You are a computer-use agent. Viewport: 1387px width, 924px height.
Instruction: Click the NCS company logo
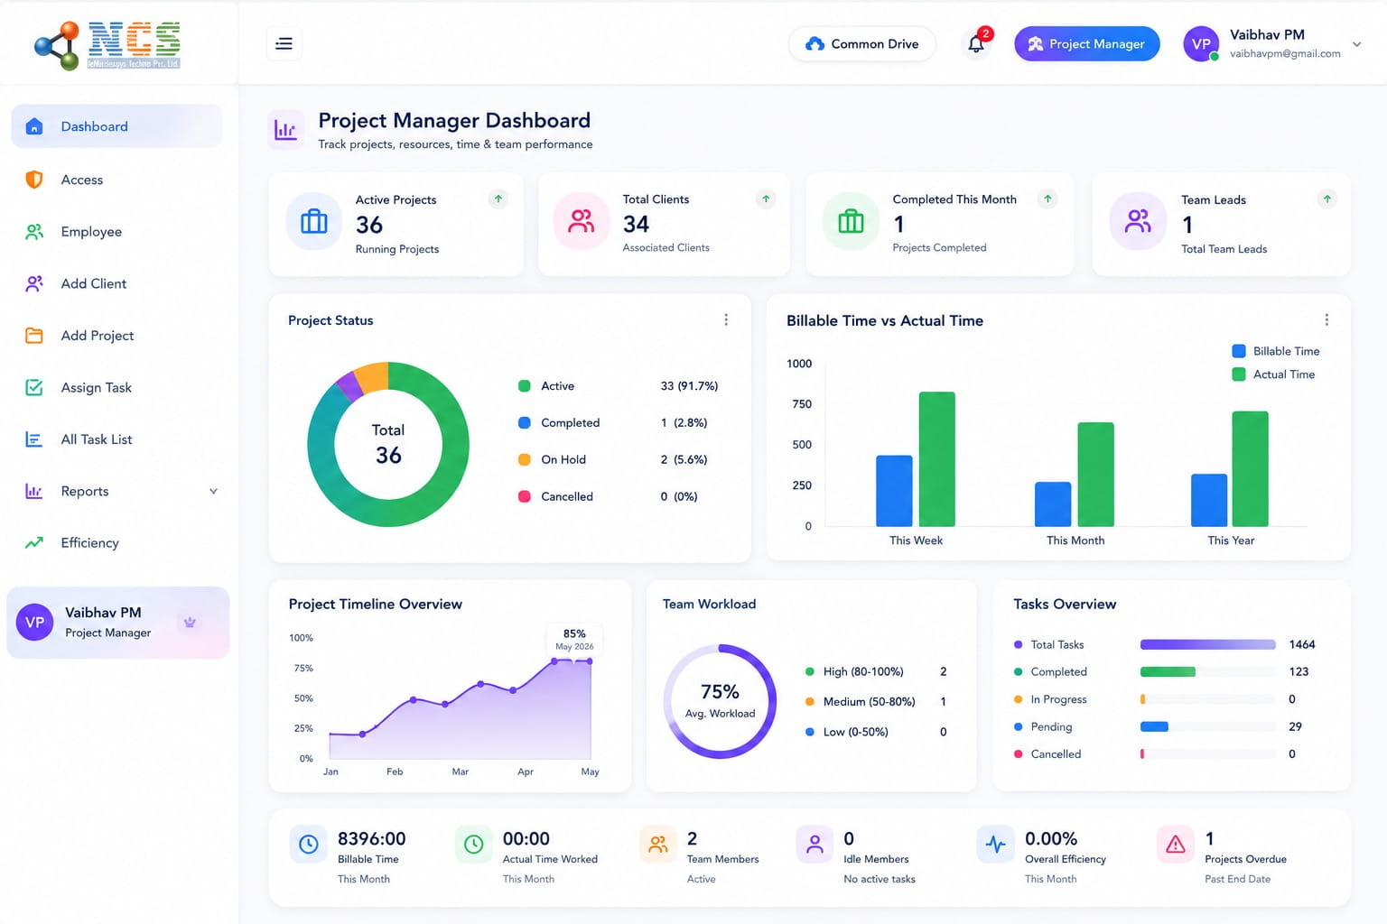pos(107,45)
